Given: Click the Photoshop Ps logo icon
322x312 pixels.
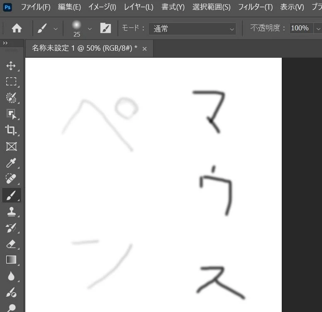Looking at the screenshot, I should 7,7.
